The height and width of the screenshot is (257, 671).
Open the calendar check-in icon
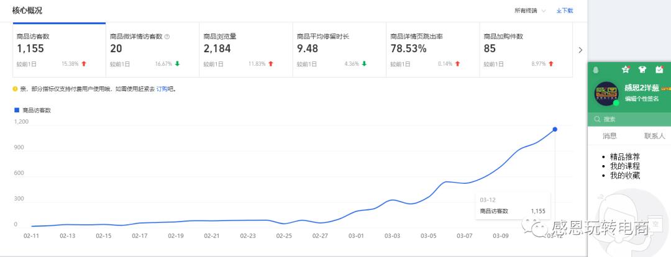(659, 70)
